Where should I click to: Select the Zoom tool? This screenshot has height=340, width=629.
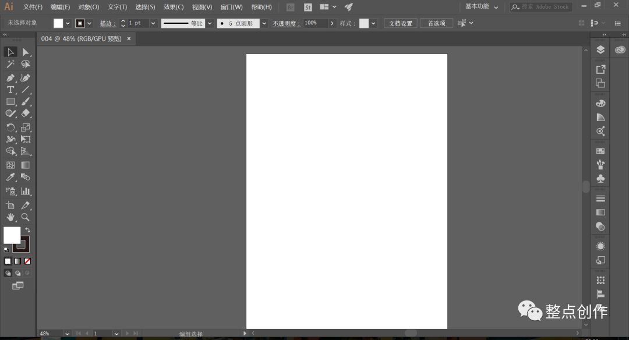(x=25, y=217)
